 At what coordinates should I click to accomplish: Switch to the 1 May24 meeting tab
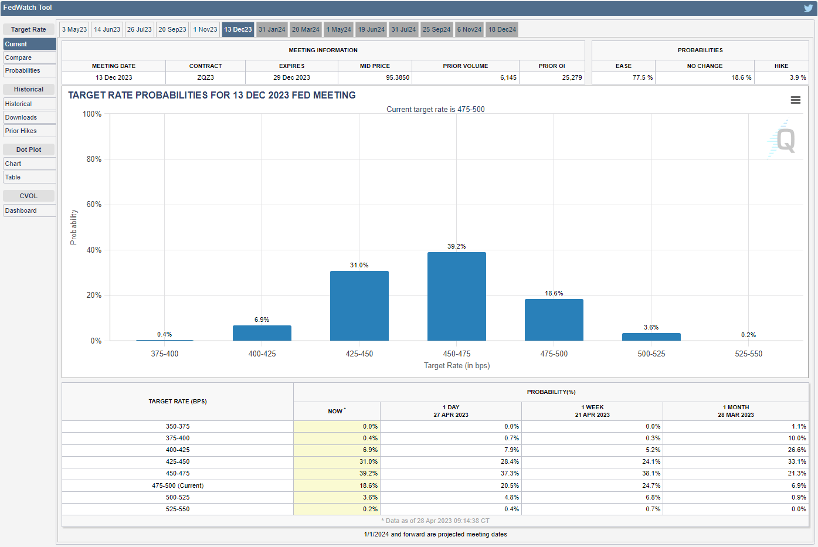tap(339, 29)
